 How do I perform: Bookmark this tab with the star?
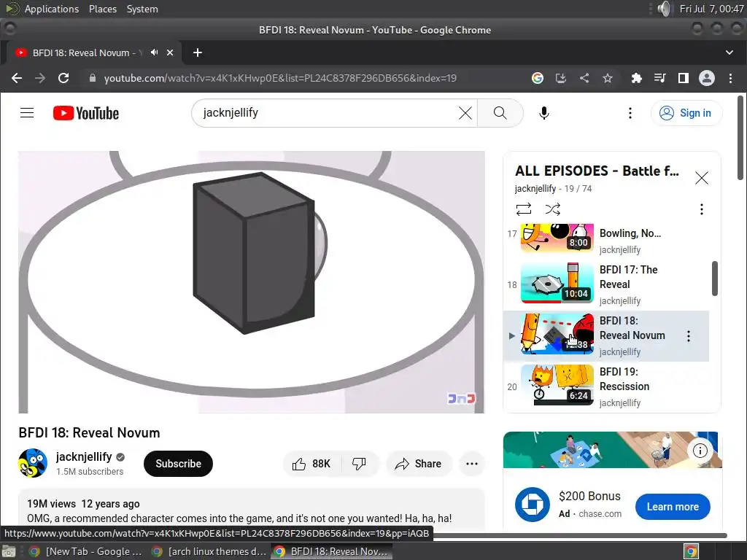(608, 78)
